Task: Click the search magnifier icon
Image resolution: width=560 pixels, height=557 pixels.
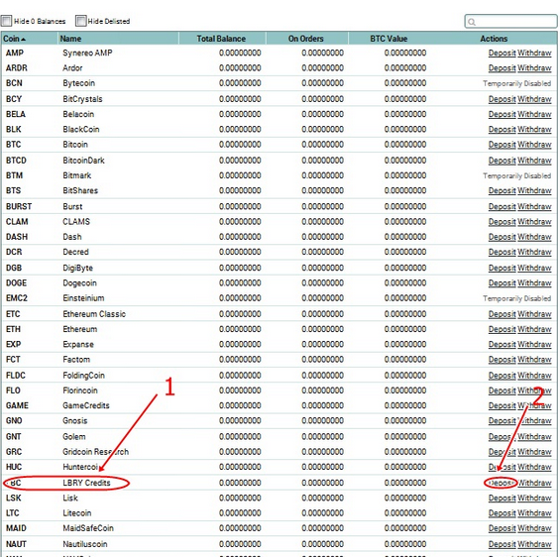Action: click(x=472, y=22)
